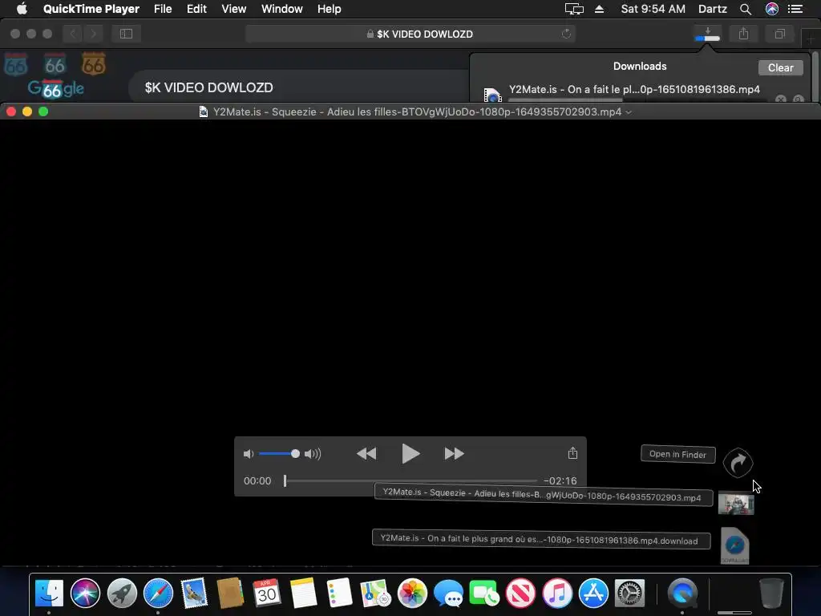This screenshot has width=821, height=616.
Task: Click the Siri icon in menu bar
Action: click(772, 9)
